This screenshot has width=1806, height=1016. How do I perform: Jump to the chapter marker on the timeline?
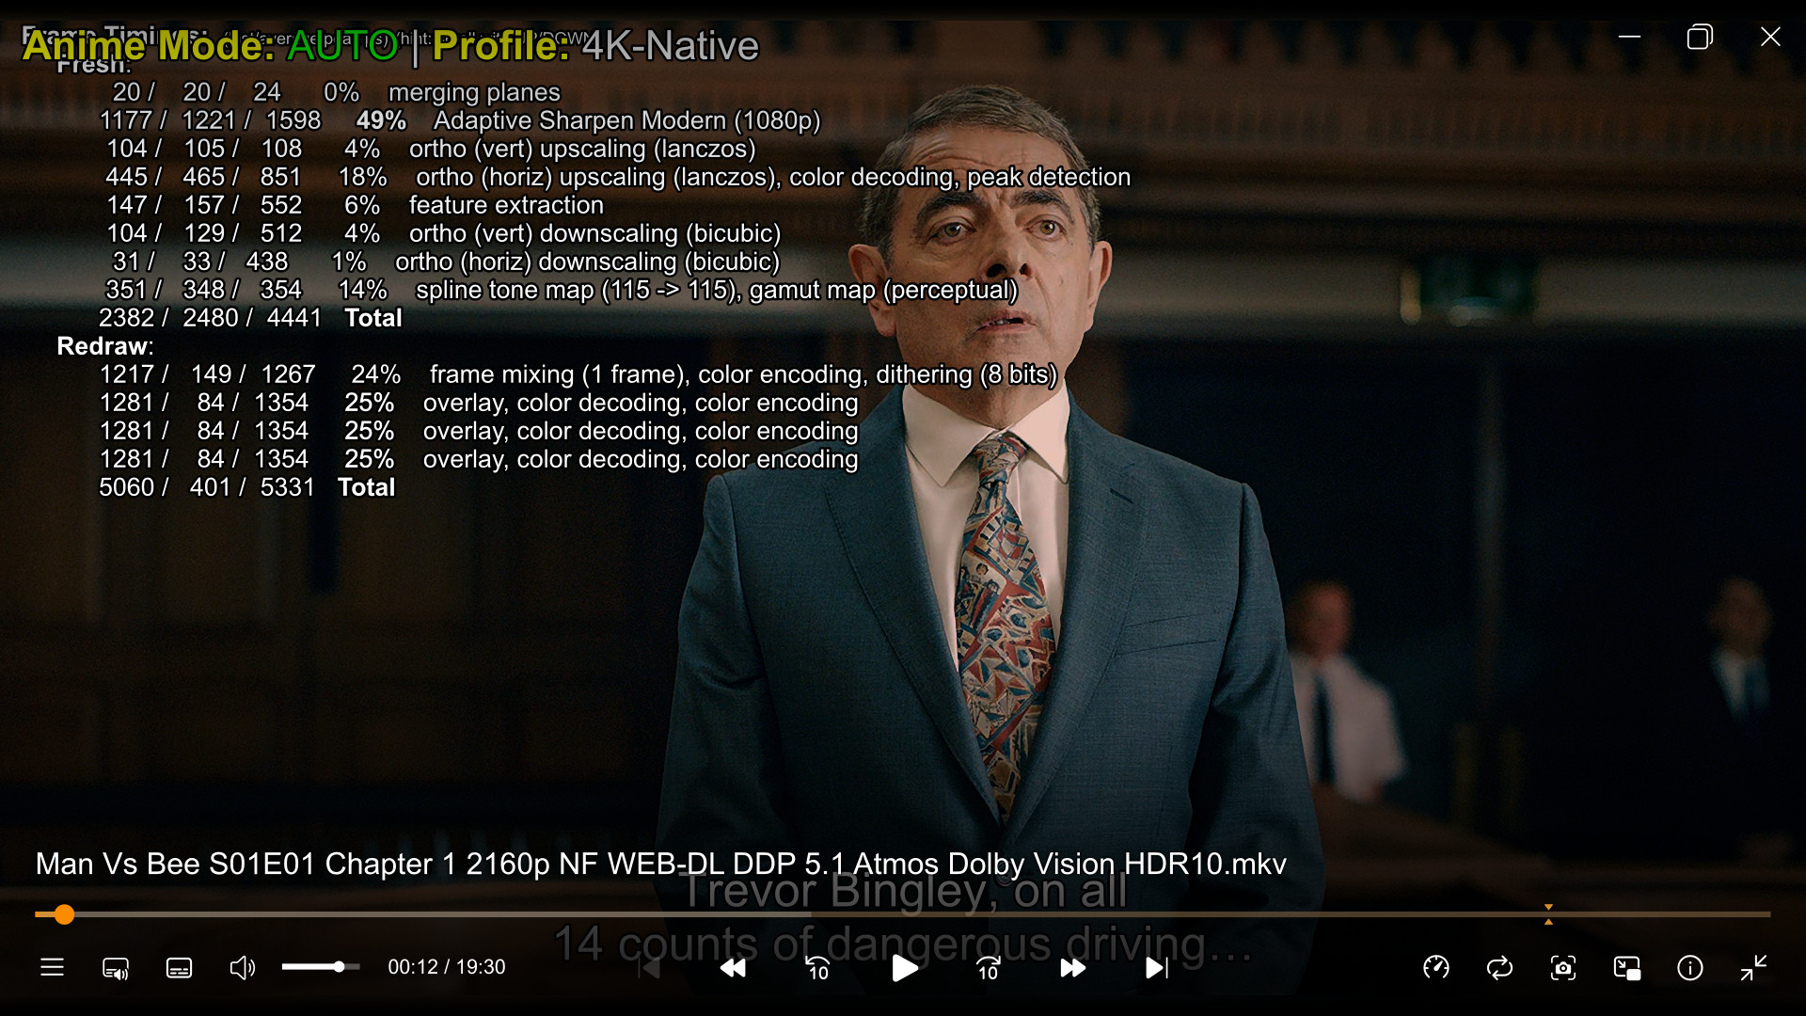pyautogui.click(x=1548, y=914)
